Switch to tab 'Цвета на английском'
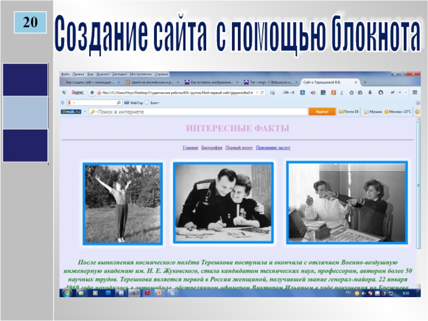The image size is (428, 321). click(152, 82)
